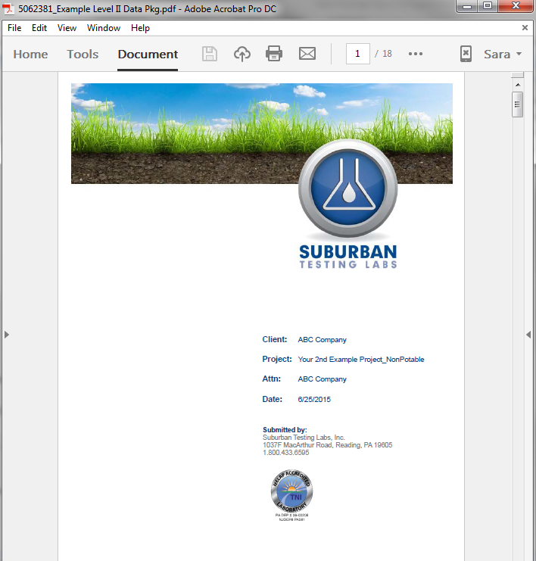Image resolution: width=536 pixels, height=561 pixels.
Task: Open the File menu
Action: tap(14, 28)
